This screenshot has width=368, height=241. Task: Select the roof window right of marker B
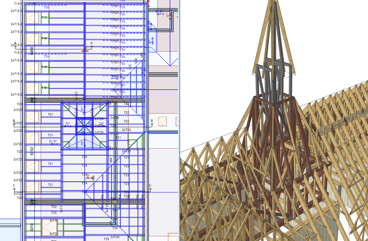163,122
